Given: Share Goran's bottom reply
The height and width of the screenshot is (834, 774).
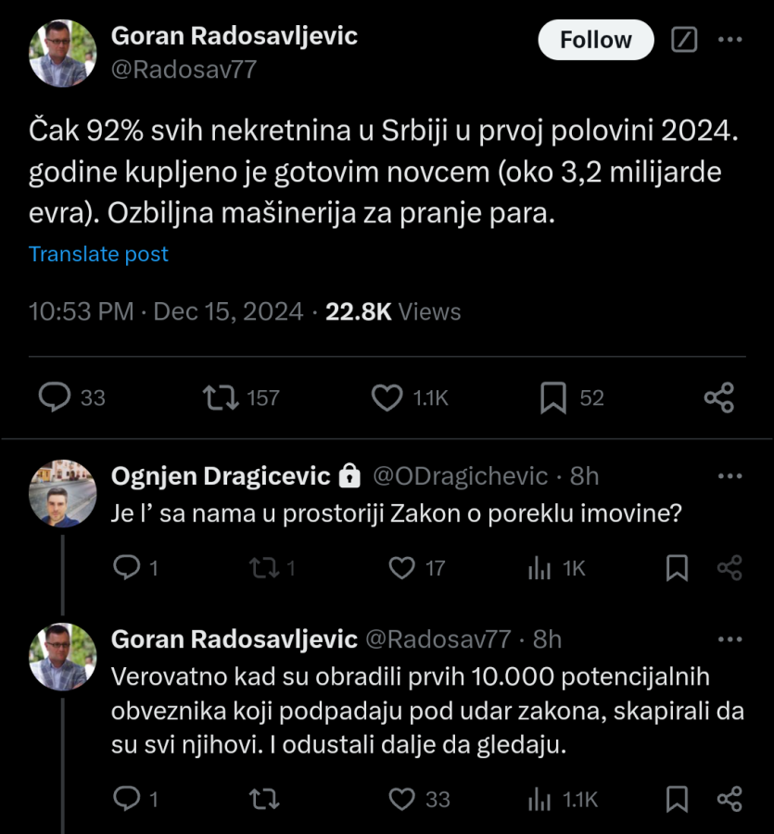Looking at the screenshot, I should point(730,799).
